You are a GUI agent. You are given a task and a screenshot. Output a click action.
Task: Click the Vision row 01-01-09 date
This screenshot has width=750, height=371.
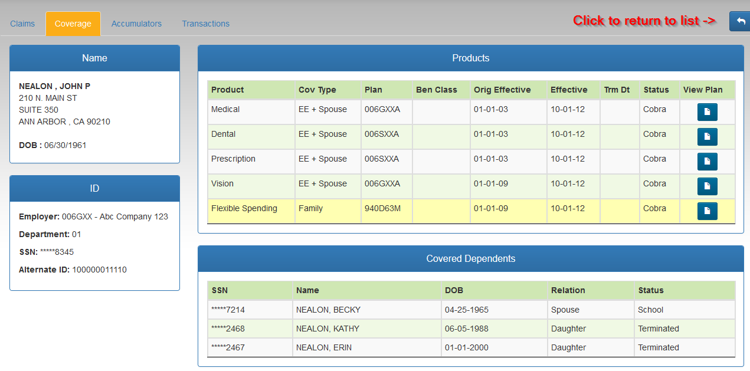pos(491,183)
